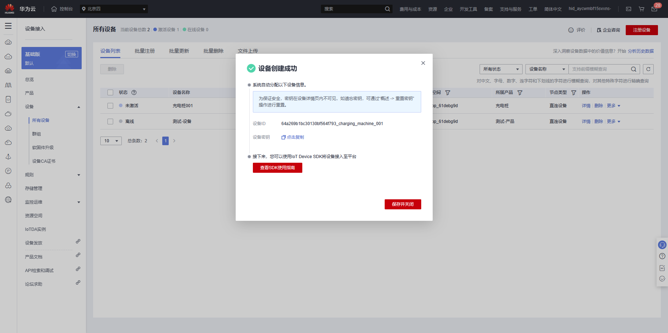Viewport: 668px width, 333px height.
Task: Click the search magnifier in top bar
Action: point(387,9)
